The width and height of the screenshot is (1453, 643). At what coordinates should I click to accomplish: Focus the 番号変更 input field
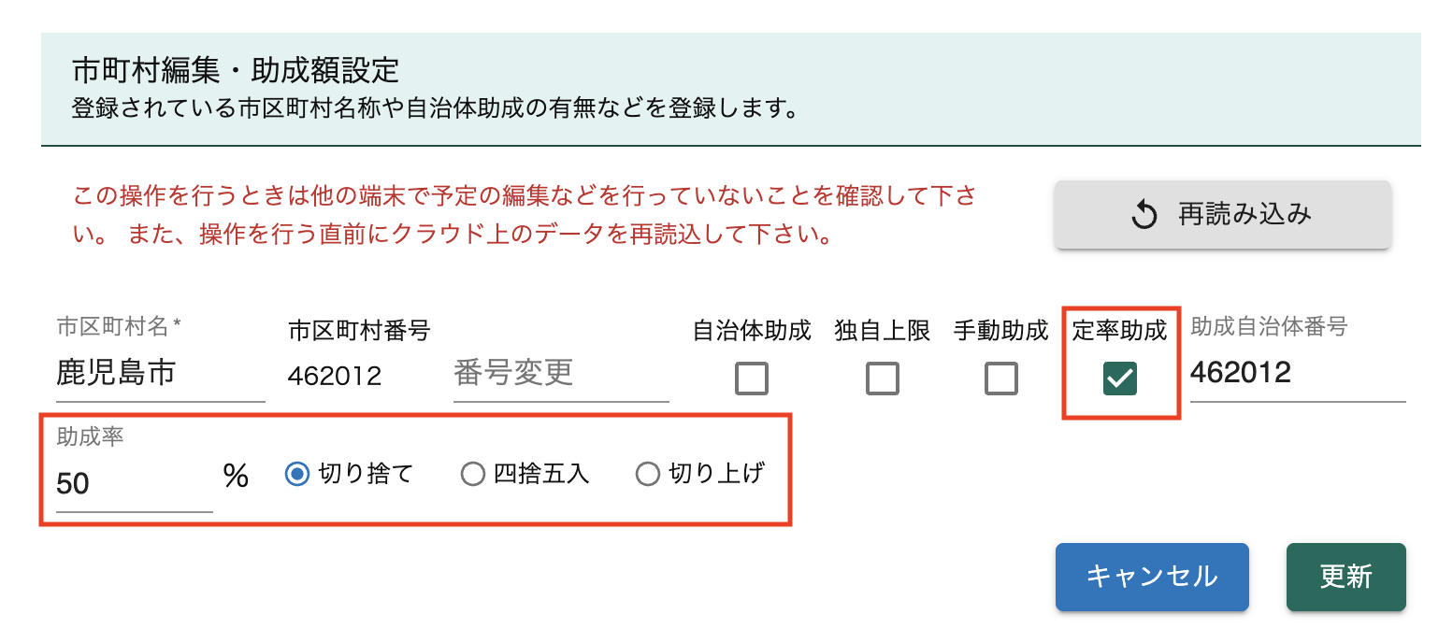[x=560, y=374]
